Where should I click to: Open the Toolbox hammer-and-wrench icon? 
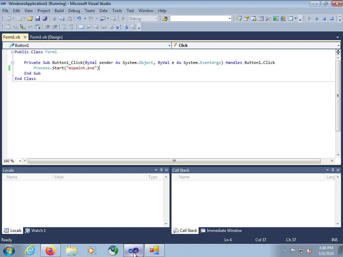click(268, 19)
